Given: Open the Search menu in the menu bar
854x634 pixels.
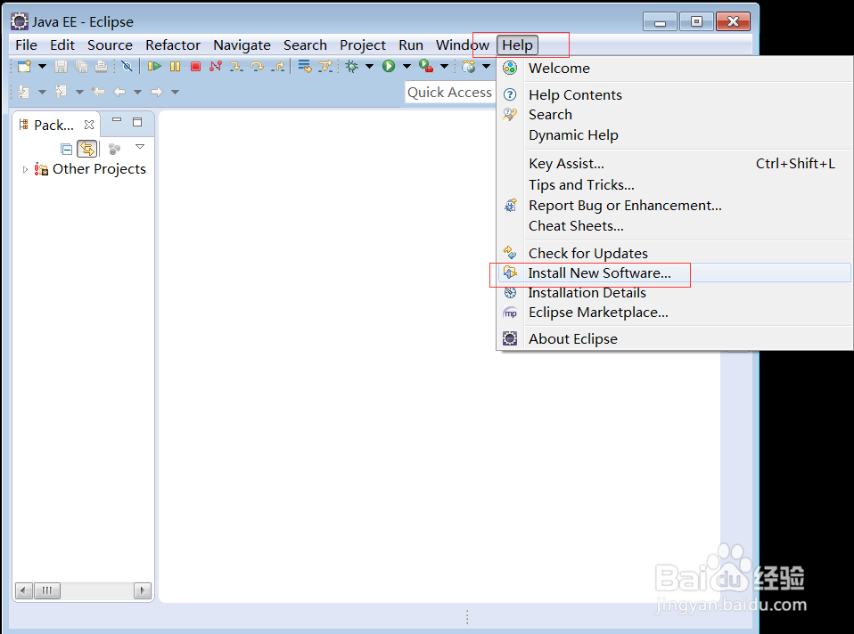Looking at the screenshot, I should (x=305, y=45).
